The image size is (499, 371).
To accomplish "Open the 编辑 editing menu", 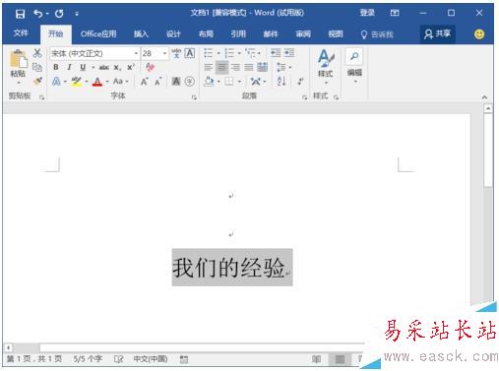I will click(x=354, y=65).
